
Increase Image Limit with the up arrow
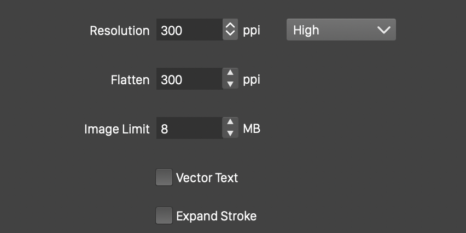(x=230, y=123)
